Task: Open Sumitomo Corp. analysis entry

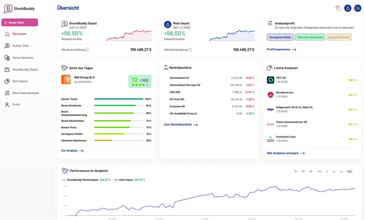Action: 312,139
